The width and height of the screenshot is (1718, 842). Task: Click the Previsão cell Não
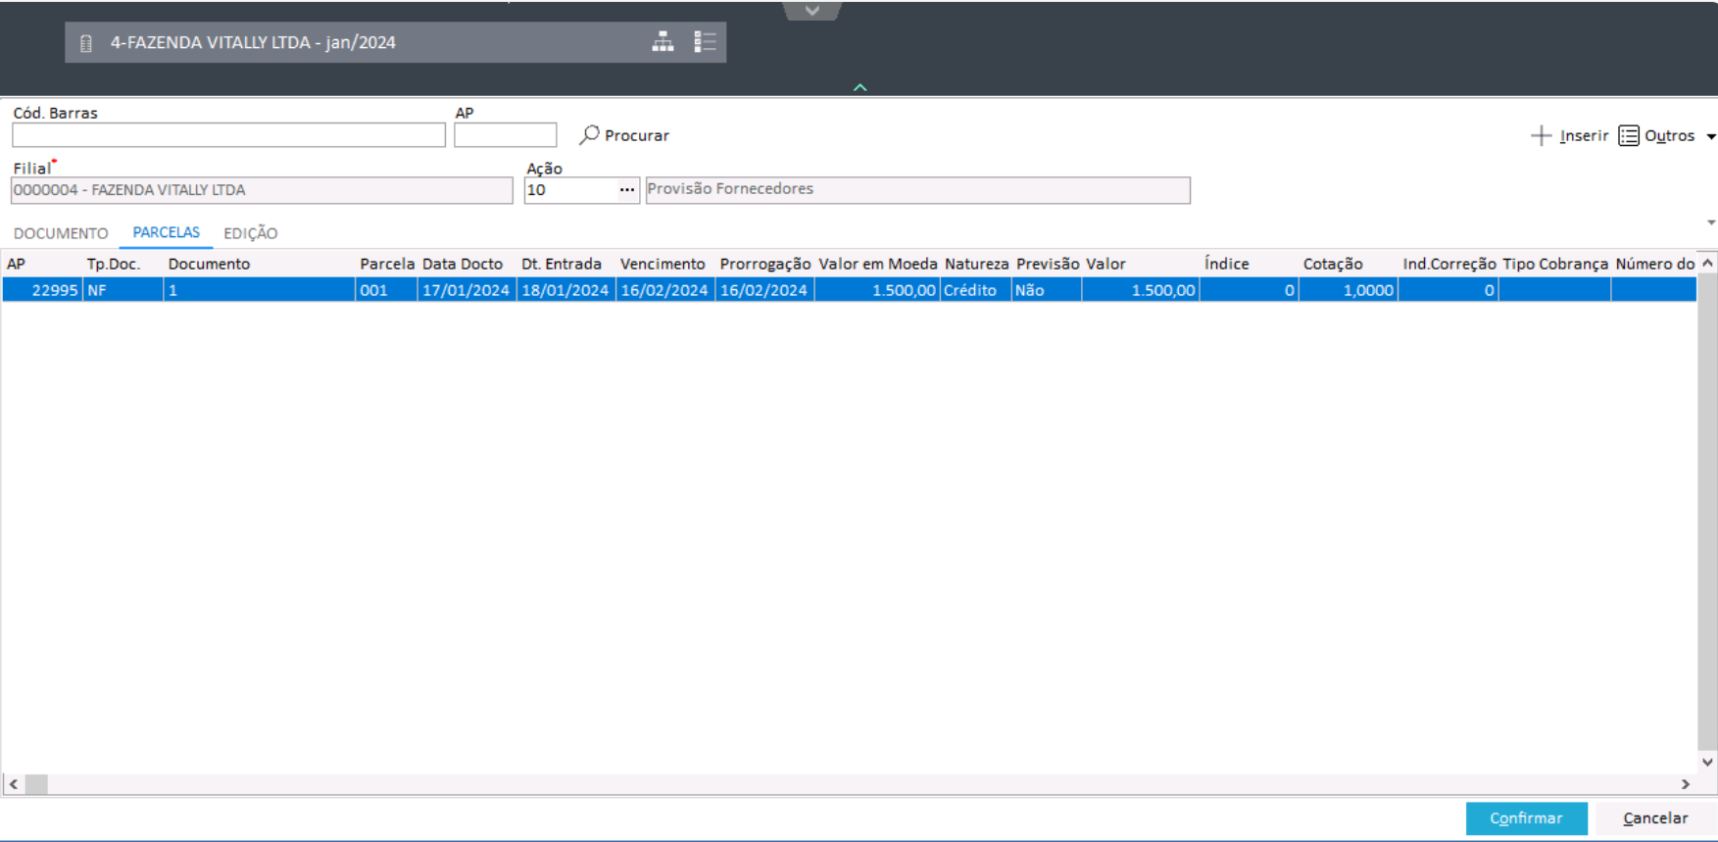[1047, 290]
